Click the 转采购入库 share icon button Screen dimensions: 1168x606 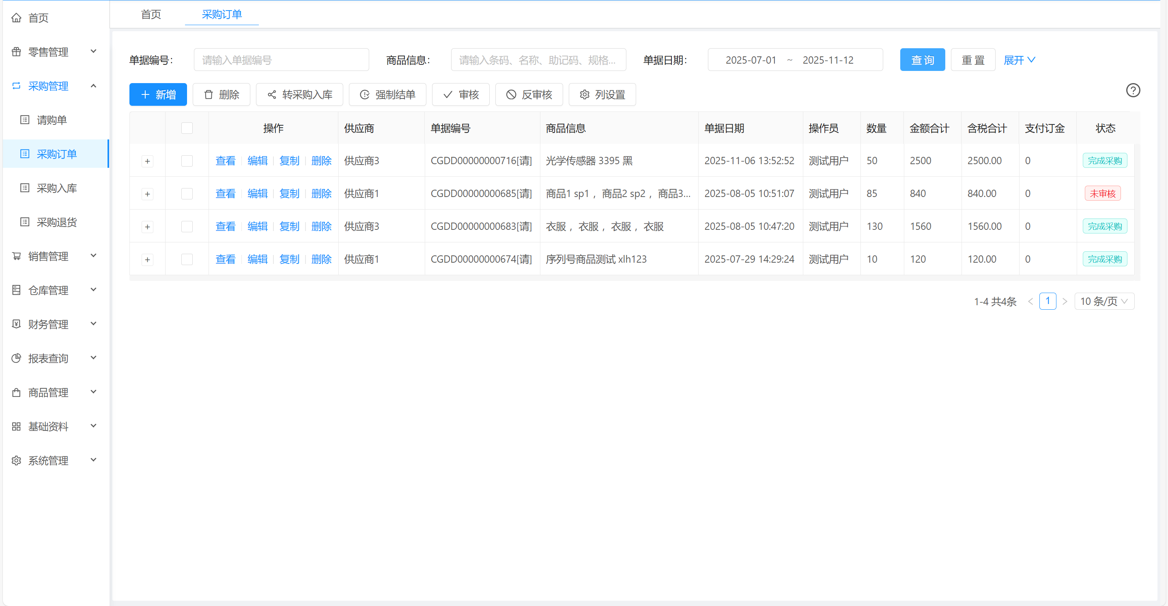(x=299, y=95)
